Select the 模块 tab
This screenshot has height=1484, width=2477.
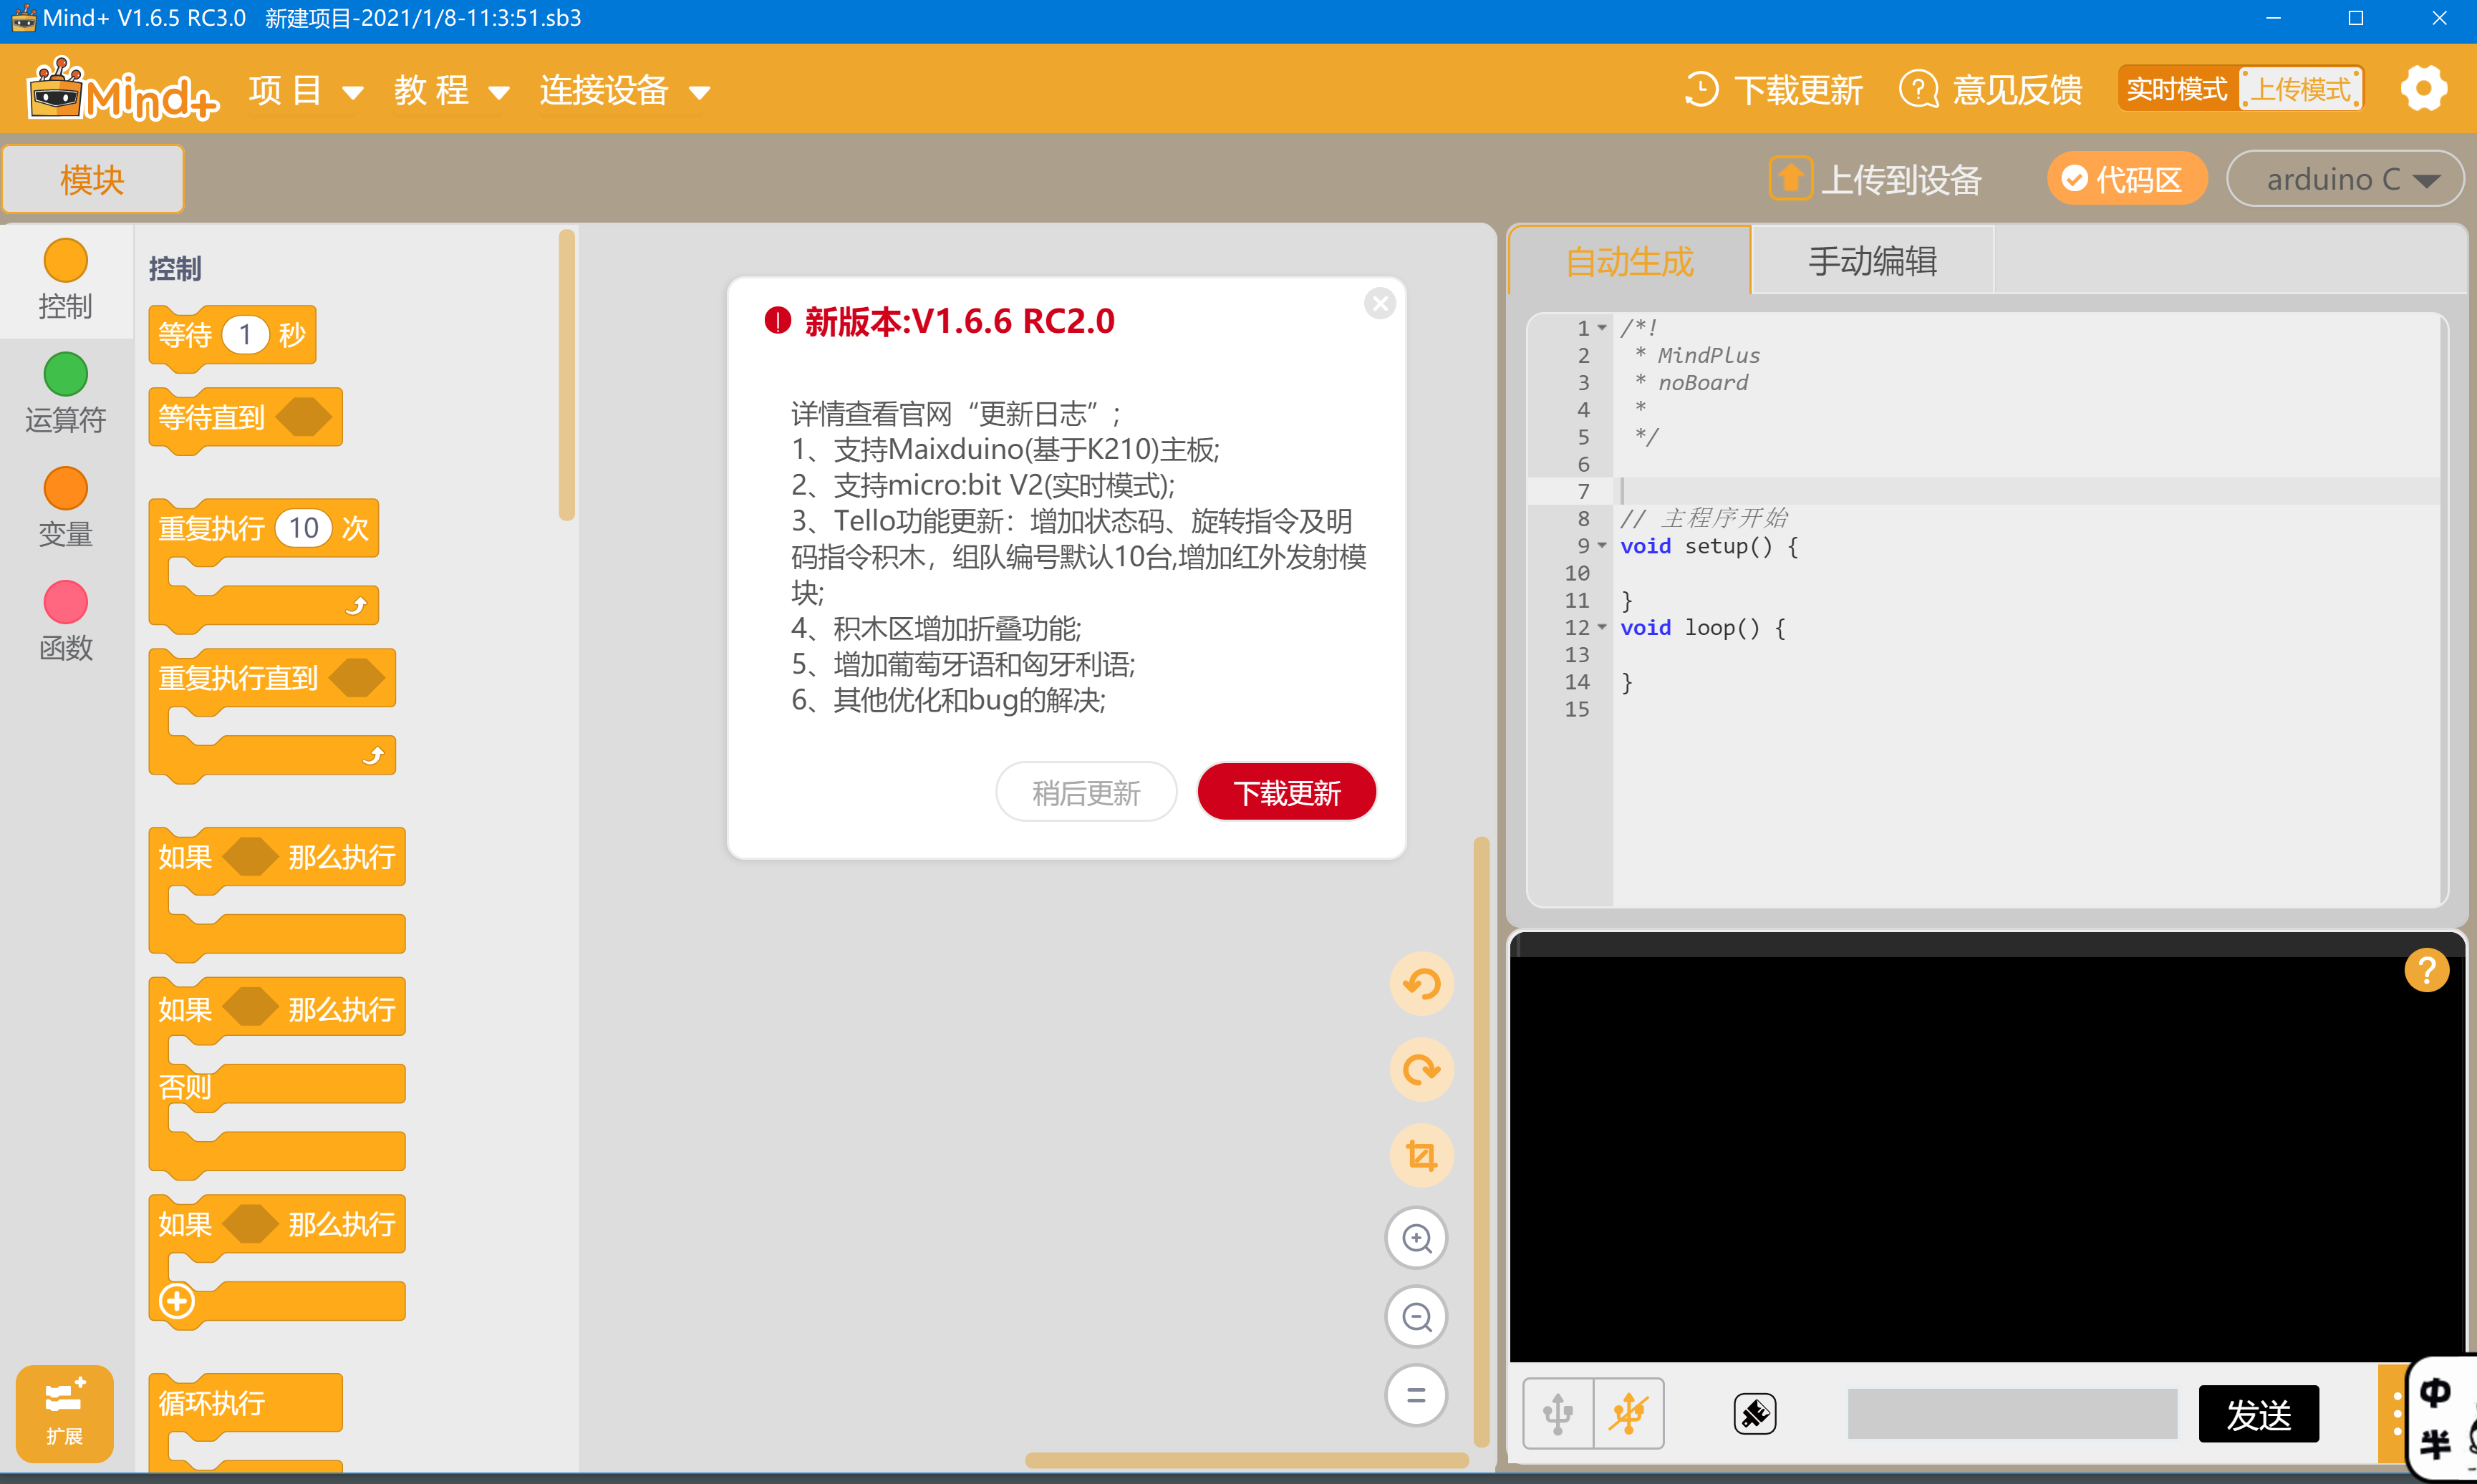tap(93, 180)
